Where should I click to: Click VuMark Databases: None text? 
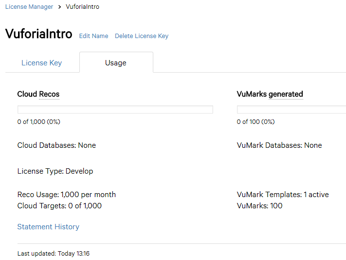(x=279, y=145)
